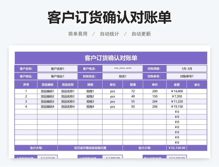Click the 单价 column header
Screen dimensions: 219x167
[155, 84]
